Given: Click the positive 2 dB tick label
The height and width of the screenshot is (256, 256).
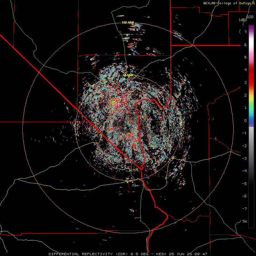Looking at the screenshot, I should point(245,95).
